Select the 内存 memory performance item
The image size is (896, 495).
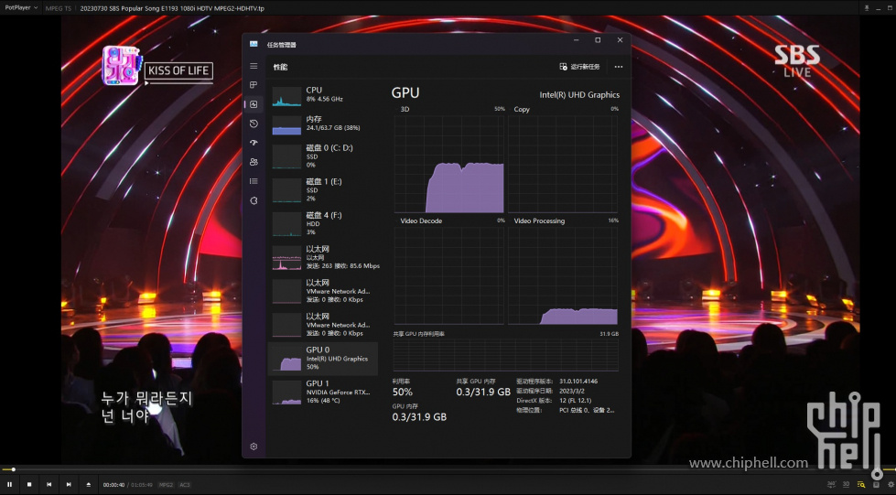(x=323, y=124)
